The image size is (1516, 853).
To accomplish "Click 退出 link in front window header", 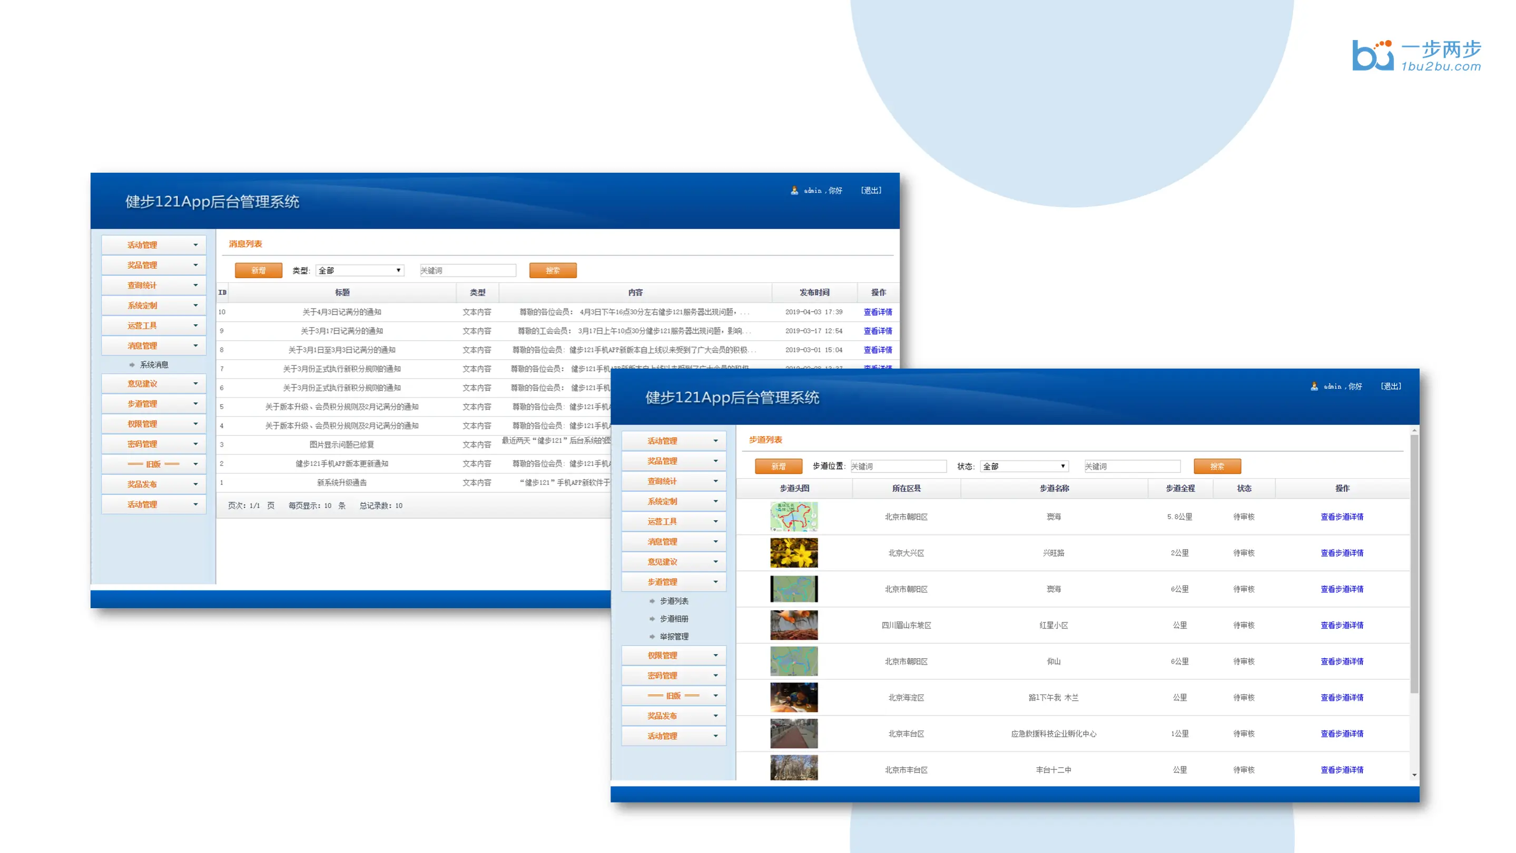I will pyautogui.click(x=1390, y=386).
